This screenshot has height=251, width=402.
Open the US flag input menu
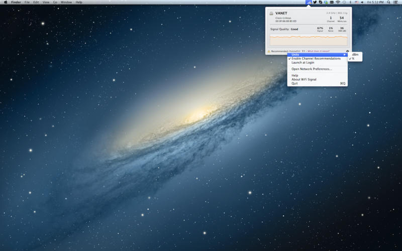[356, 2]
